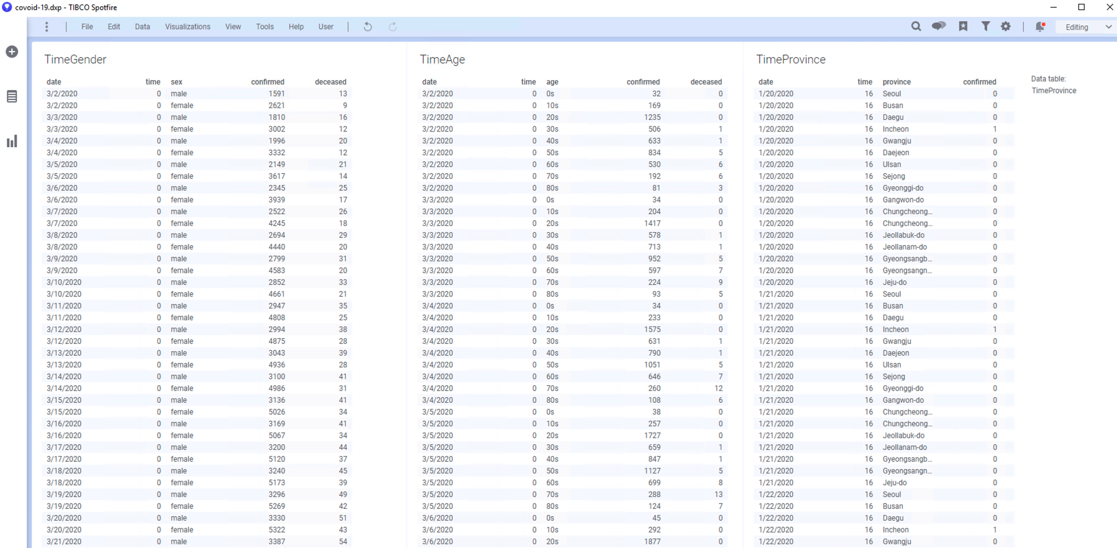Screen dimensions: 1117x548
Task: Click the province column header
Action: 897,82
